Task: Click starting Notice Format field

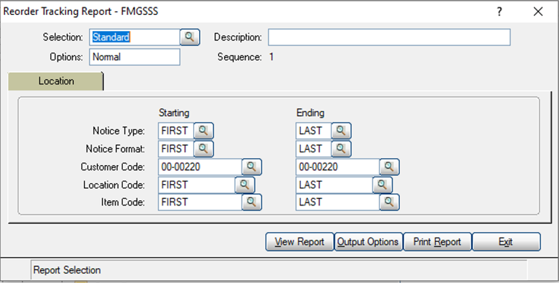Action: coord(176,148)
